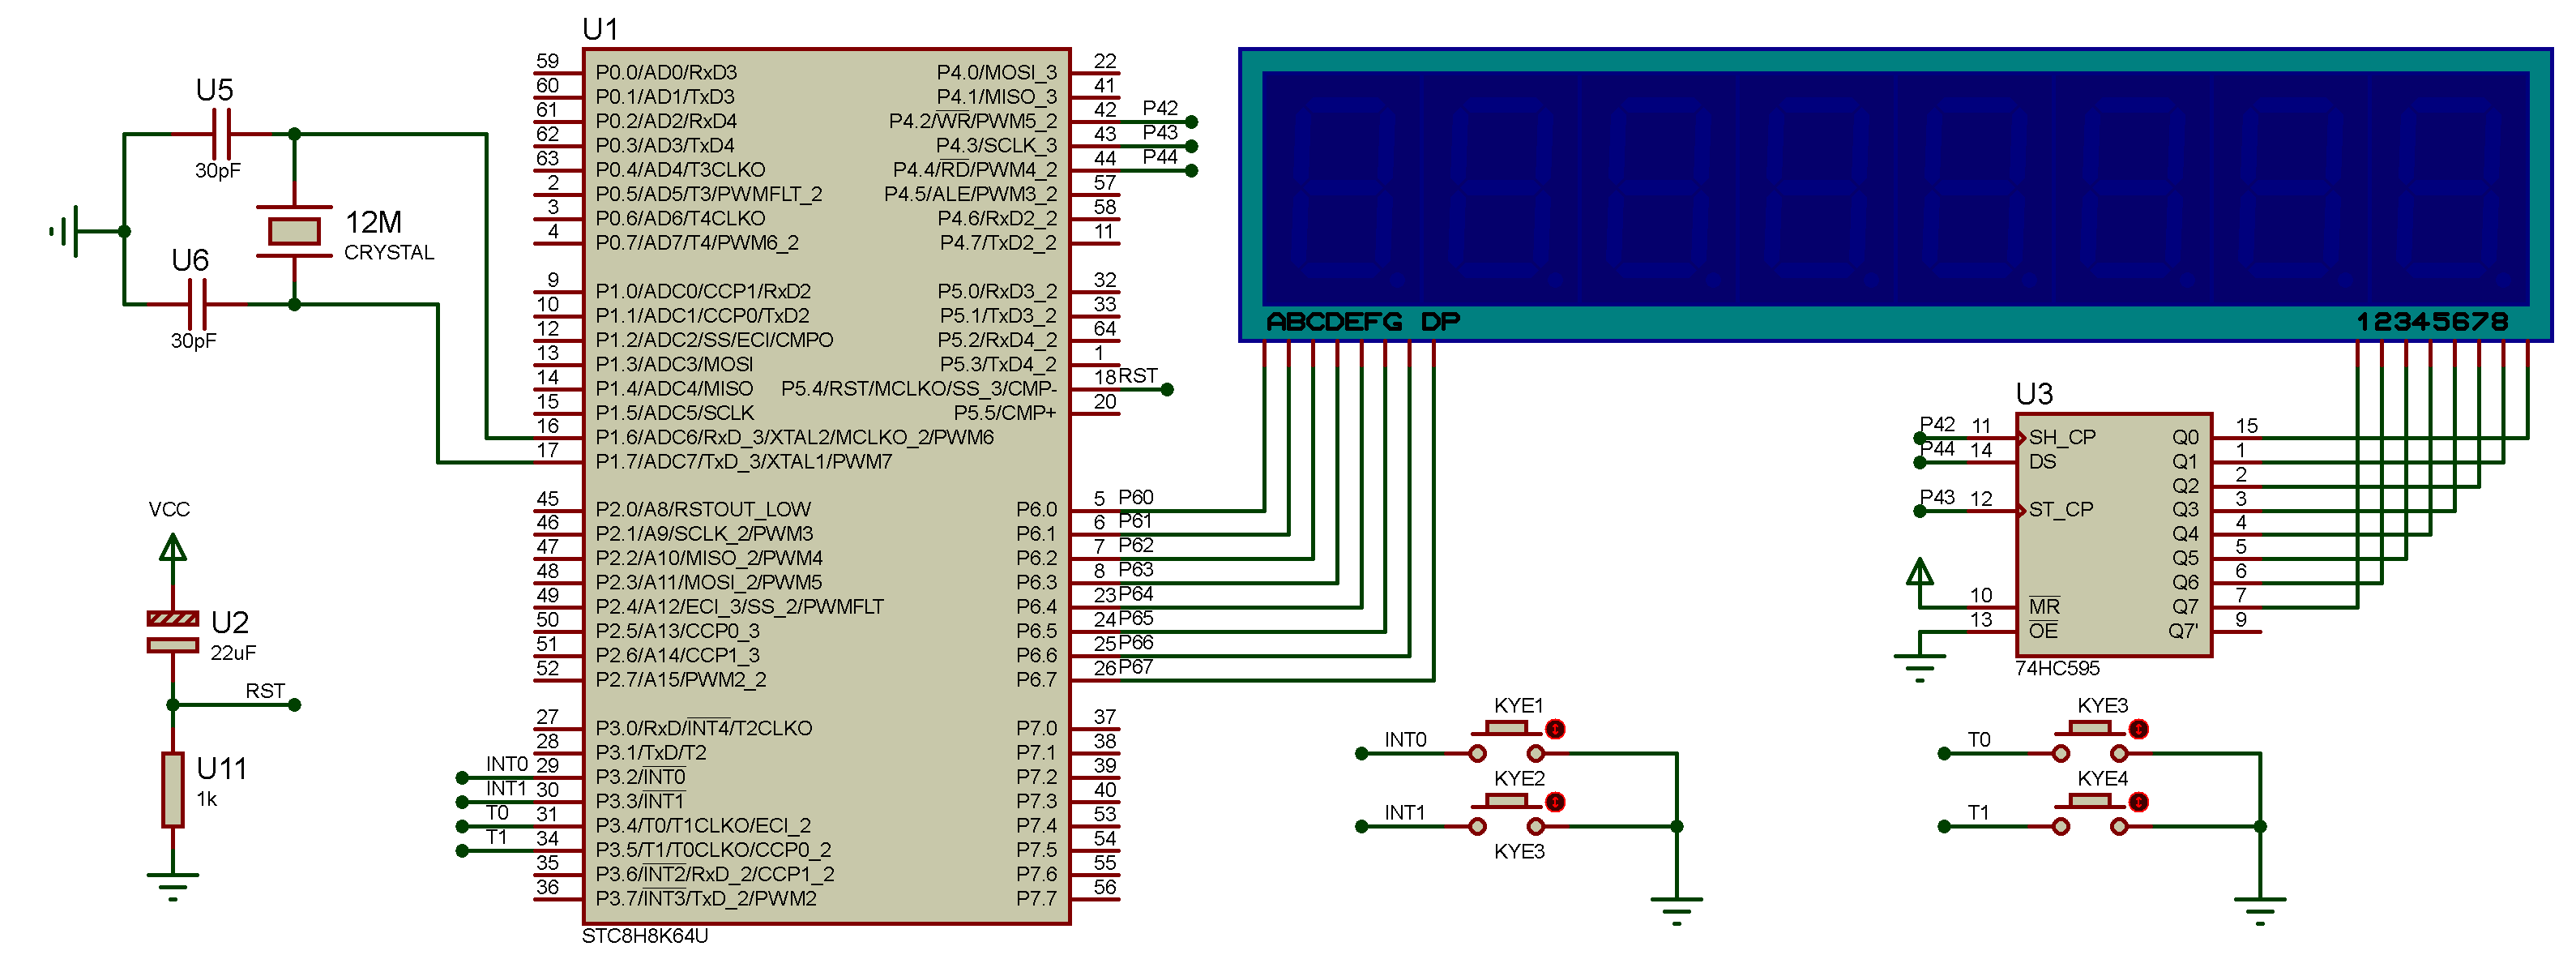Click the STC8H8K64U microcontroller body

click(x=826, y=485)
